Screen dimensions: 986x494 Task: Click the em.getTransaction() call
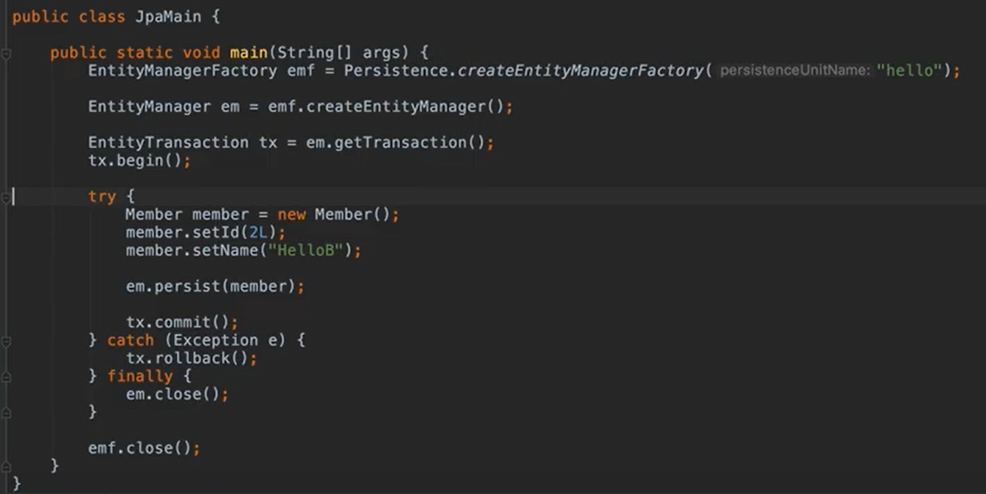[395, 143]
